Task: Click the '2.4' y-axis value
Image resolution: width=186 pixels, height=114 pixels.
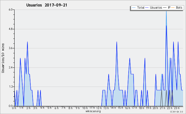Action: (x=11, y=67)
